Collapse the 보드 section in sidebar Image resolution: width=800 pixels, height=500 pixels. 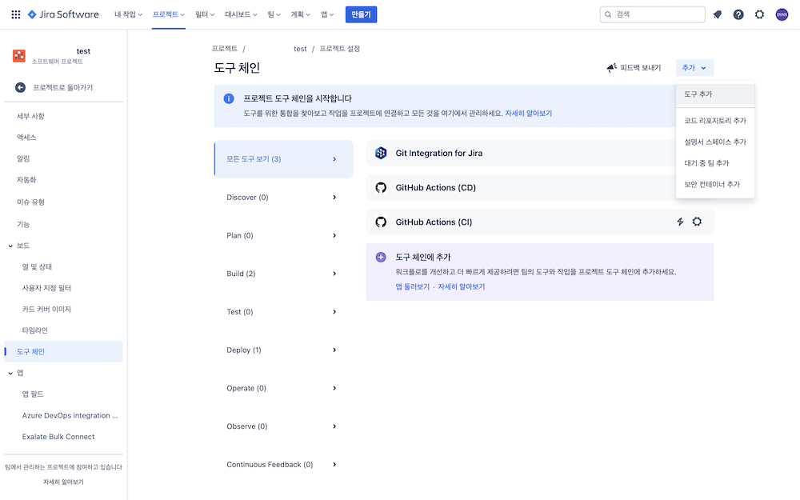(10, 246)
